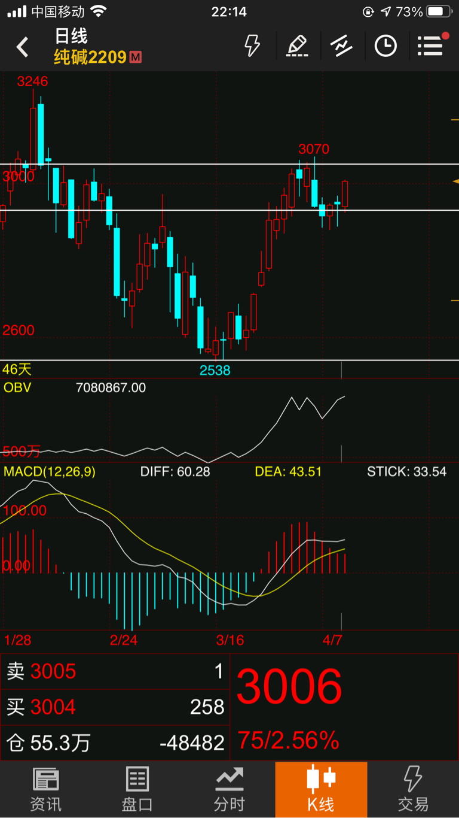459x818 pixels.
Task: Tap the latest price 3006 panel
Action: pyautogui.click(x=344, y=707)
